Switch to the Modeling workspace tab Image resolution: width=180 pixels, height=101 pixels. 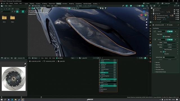[x=32, y=4]
